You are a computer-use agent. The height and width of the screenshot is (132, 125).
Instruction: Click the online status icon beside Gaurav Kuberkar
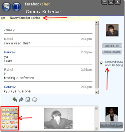tap(3, 18)
